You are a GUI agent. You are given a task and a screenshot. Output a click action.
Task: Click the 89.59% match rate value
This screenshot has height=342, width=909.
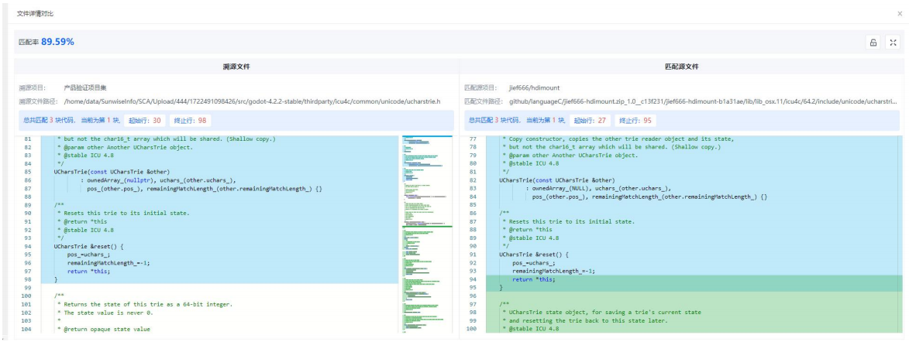57,42
